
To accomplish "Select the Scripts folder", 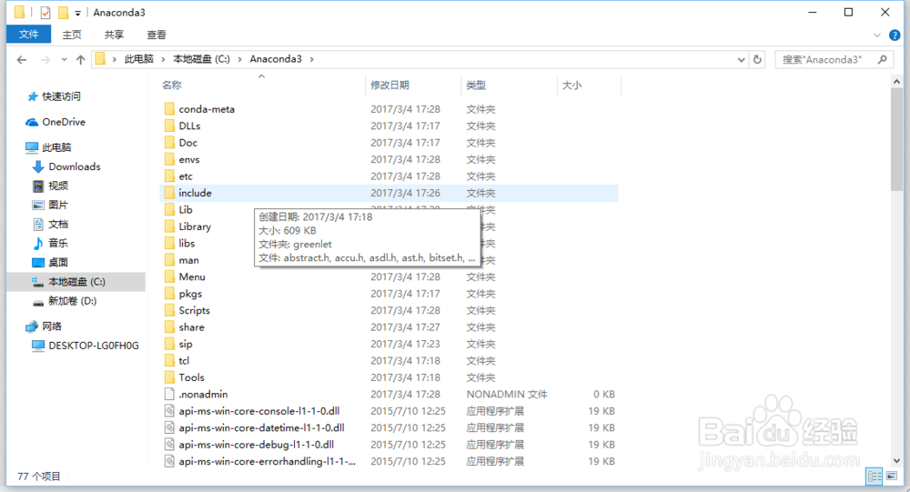I will pos(194,310).
